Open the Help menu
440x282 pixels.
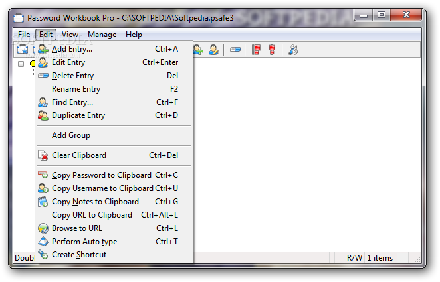tap(134, 35)
